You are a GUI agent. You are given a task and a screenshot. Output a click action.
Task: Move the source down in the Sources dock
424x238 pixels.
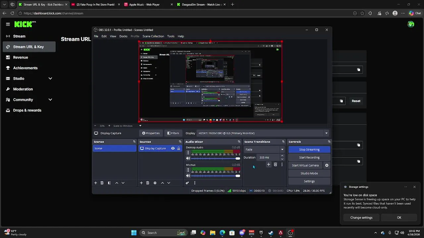pos(169,183)
